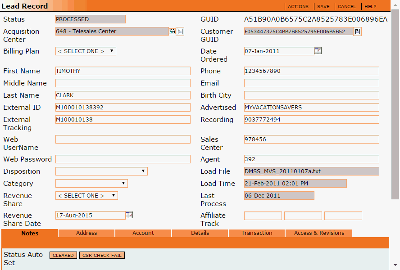The image size is (400, 270).
Task: Expand the Billing Plan dropdown
Action: 86,51
